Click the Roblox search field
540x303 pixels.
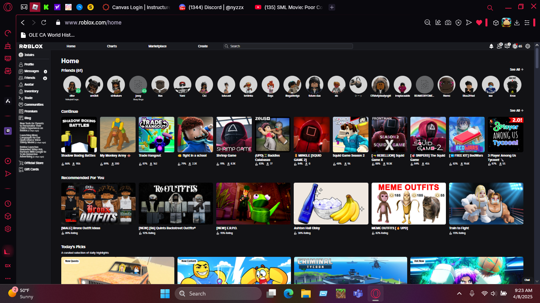[x=288, y=46]
